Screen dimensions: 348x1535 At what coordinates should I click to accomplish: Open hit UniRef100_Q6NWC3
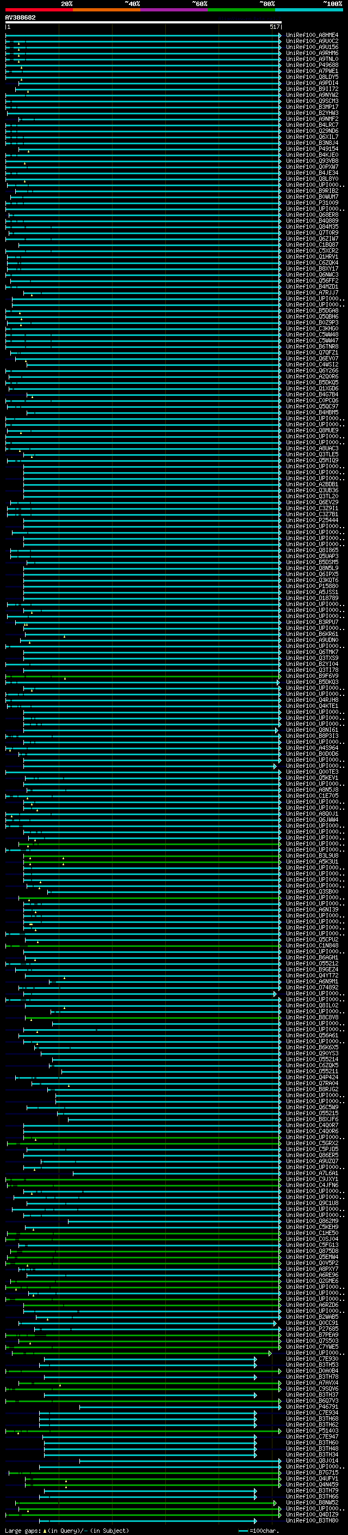312,274
